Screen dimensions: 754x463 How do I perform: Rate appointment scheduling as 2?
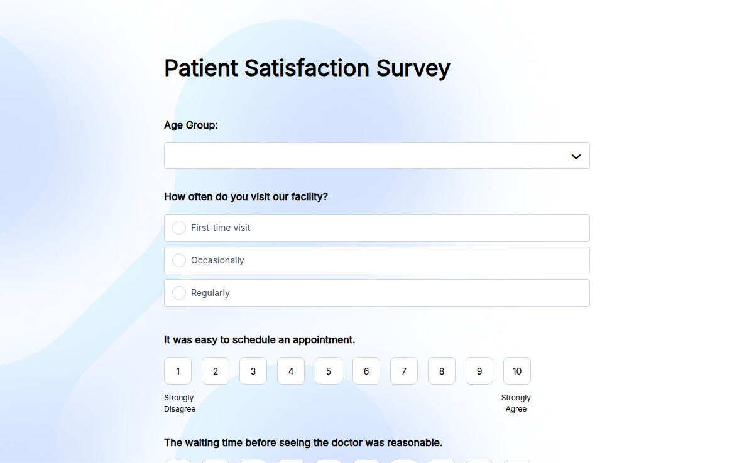pos(216,371)
